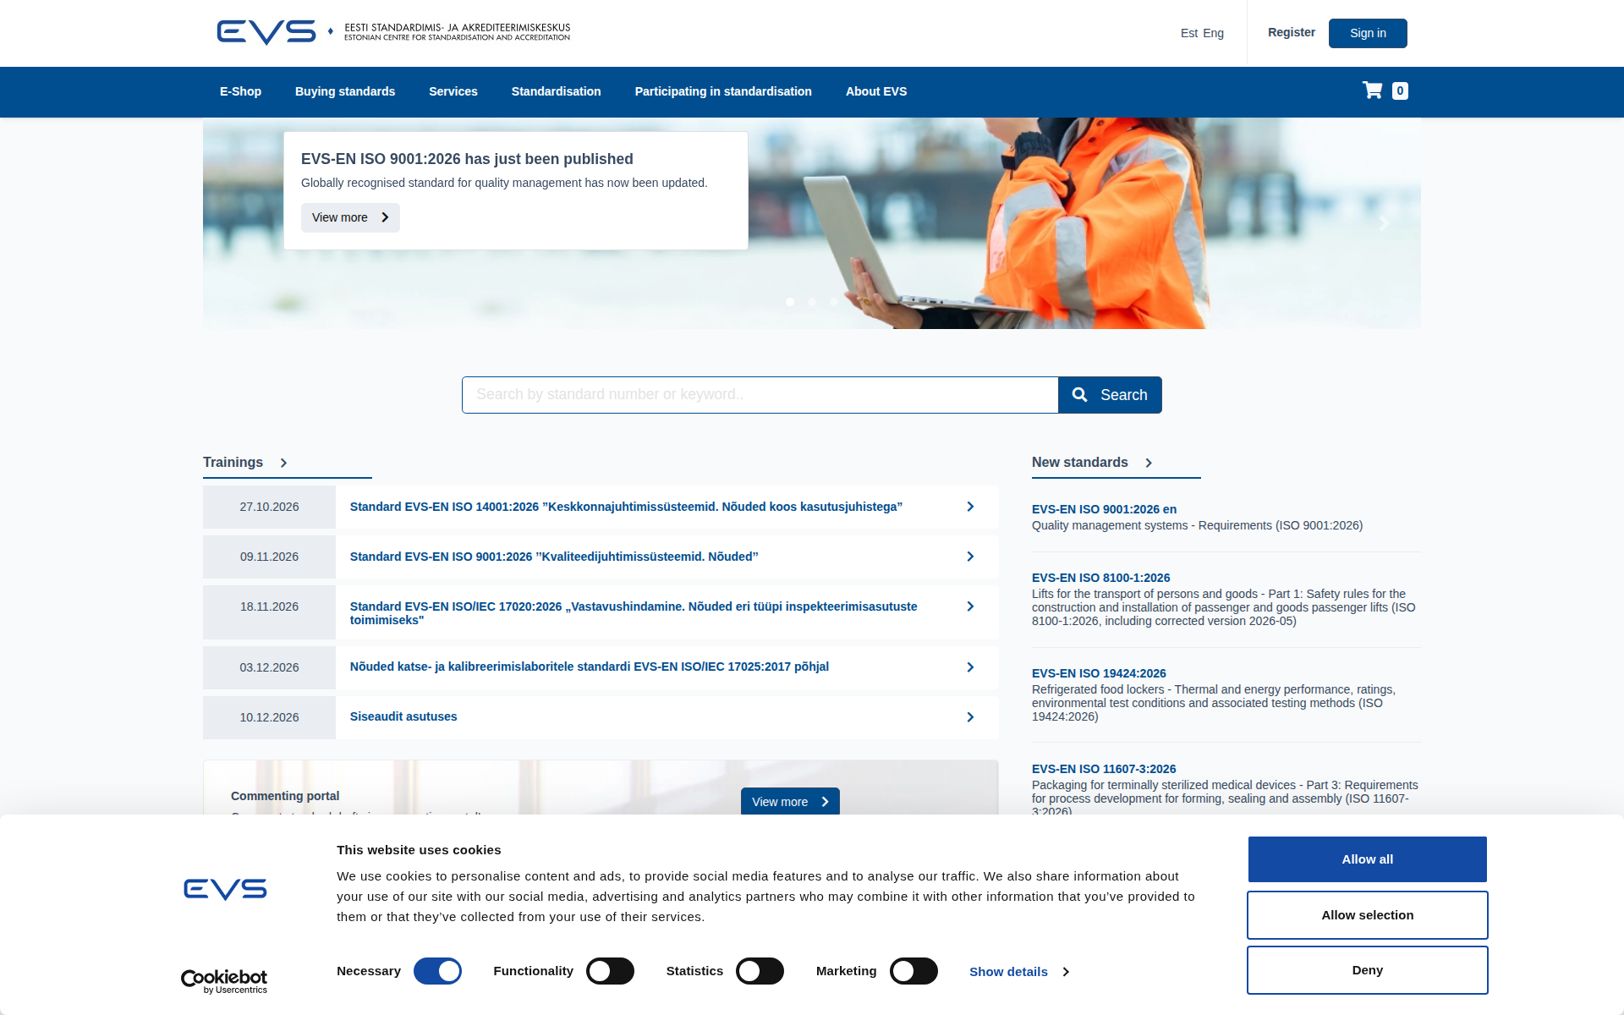Open the About EVS menu item

coord(876,91)
